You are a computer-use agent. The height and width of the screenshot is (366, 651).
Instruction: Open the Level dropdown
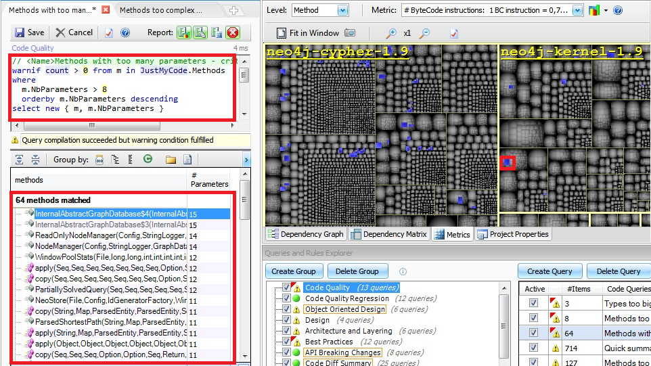coord(342,10)
